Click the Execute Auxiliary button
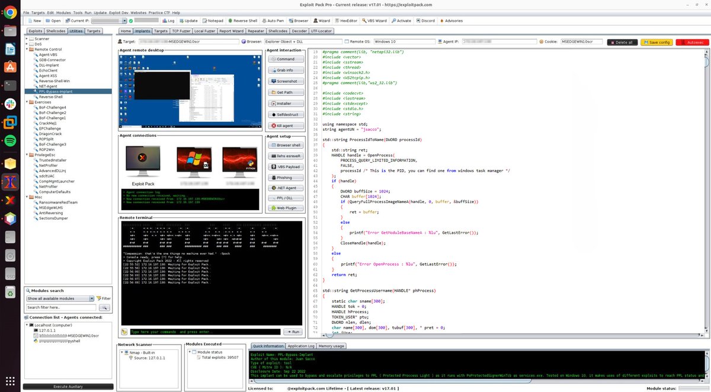 pyautogui.click(x=68, y=386)
